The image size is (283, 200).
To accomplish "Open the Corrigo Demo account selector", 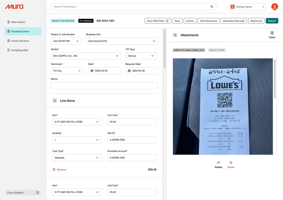I will (x=248, y=7).
